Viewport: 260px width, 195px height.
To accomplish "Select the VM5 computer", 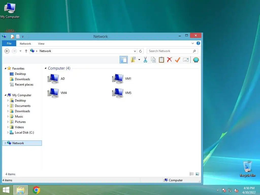I will pyautogui.click(x=122, y=93).
